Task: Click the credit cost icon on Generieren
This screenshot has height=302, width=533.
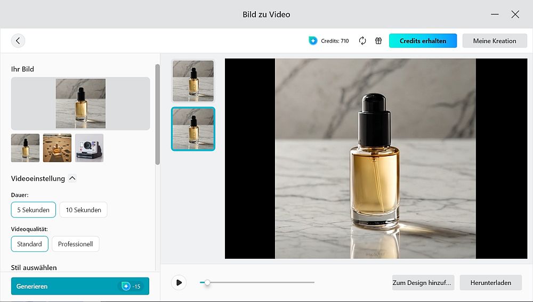Action: coord(126,287)
